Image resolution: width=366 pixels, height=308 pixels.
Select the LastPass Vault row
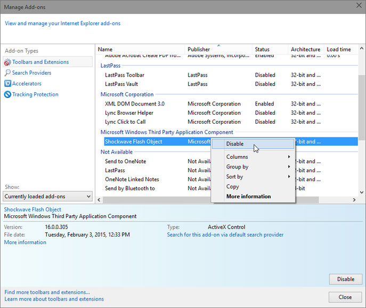coord(231,84)
